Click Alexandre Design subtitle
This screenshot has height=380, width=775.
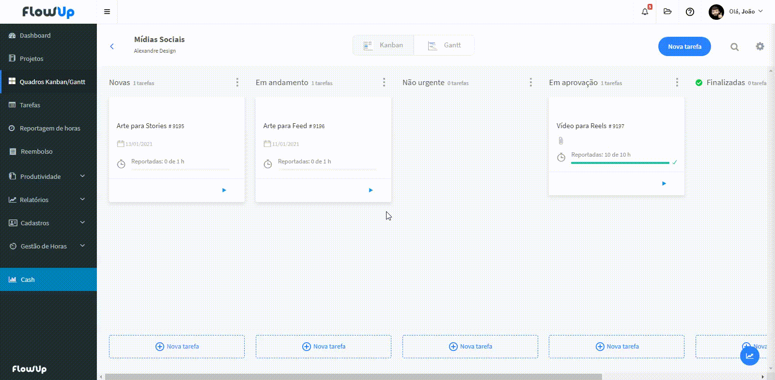pyautogui.click(x=155, y=51)
